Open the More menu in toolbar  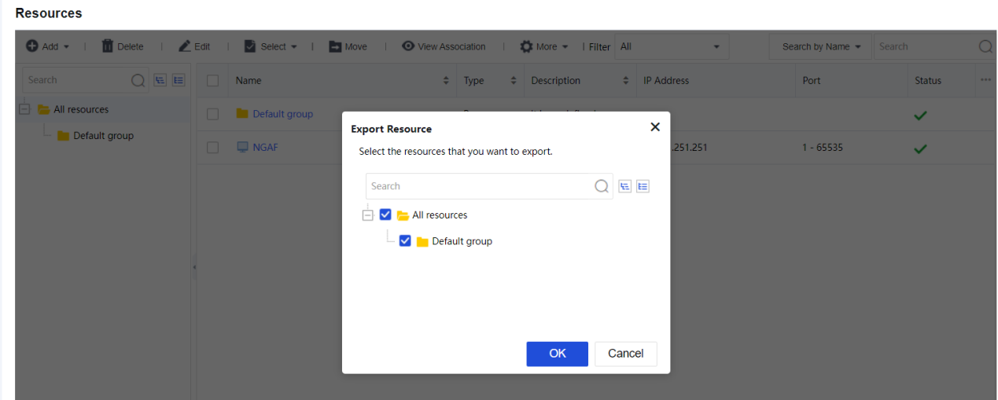(543, 46)
